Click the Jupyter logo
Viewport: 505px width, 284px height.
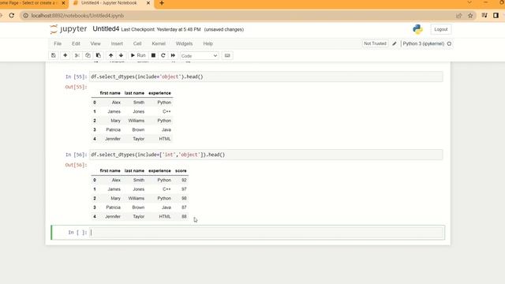click(x=69, y=29)
